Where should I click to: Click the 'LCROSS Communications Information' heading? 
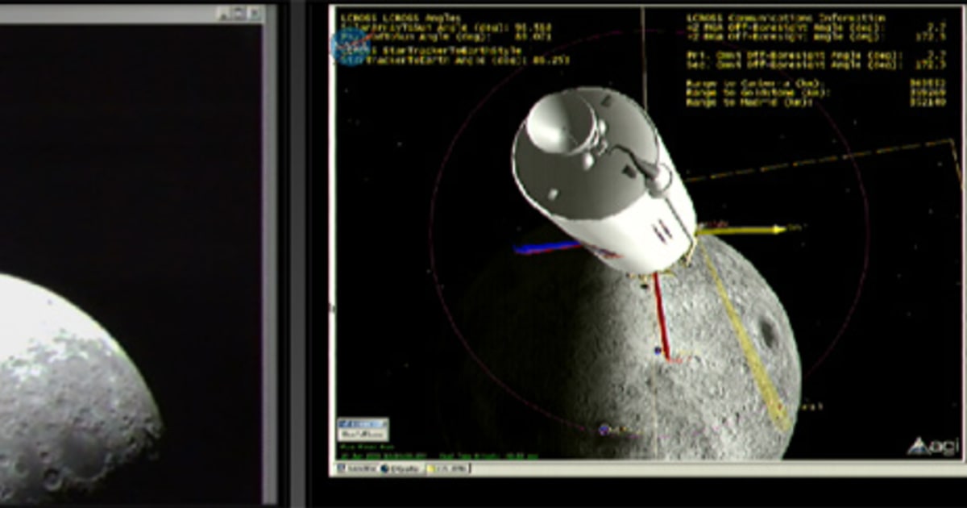tap(786, 17)
